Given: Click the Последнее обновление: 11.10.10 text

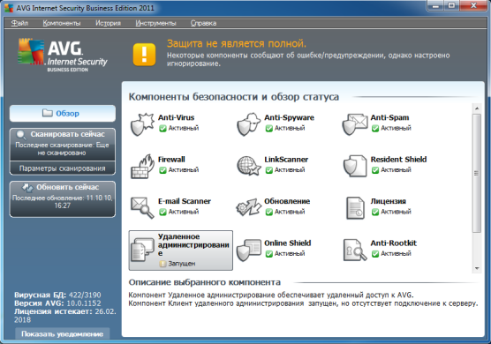Looking at the screenshot, I should click(63, 202).
